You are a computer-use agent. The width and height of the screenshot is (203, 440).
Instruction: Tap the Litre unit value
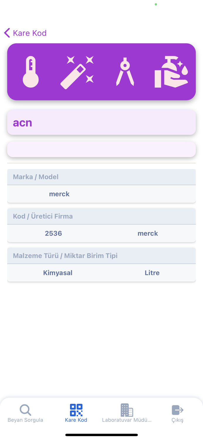152,273
